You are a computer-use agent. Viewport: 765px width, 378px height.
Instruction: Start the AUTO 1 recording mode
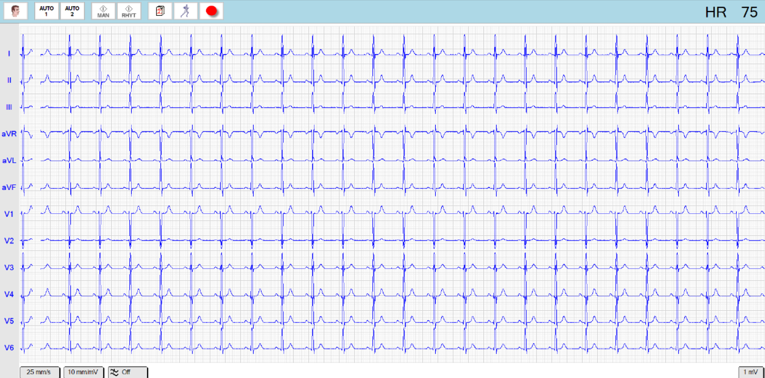tap(46, 11)
